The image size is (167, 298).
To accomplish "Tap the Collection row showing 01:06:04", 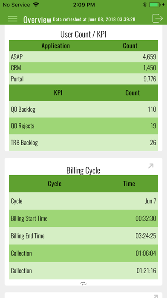I will point(83,253).
